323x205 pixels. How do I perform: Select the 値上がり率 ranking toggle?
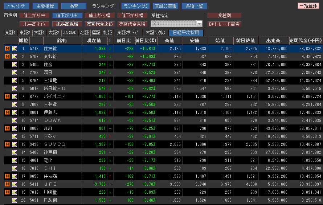[x=34, y=16]
